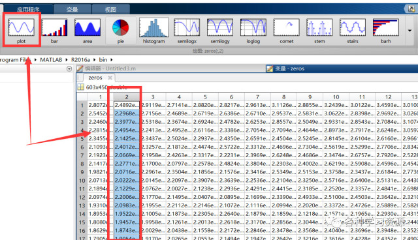The image size is (418, 240).
Task: Select the plot chart type
Action: click(x=22, y=30)
